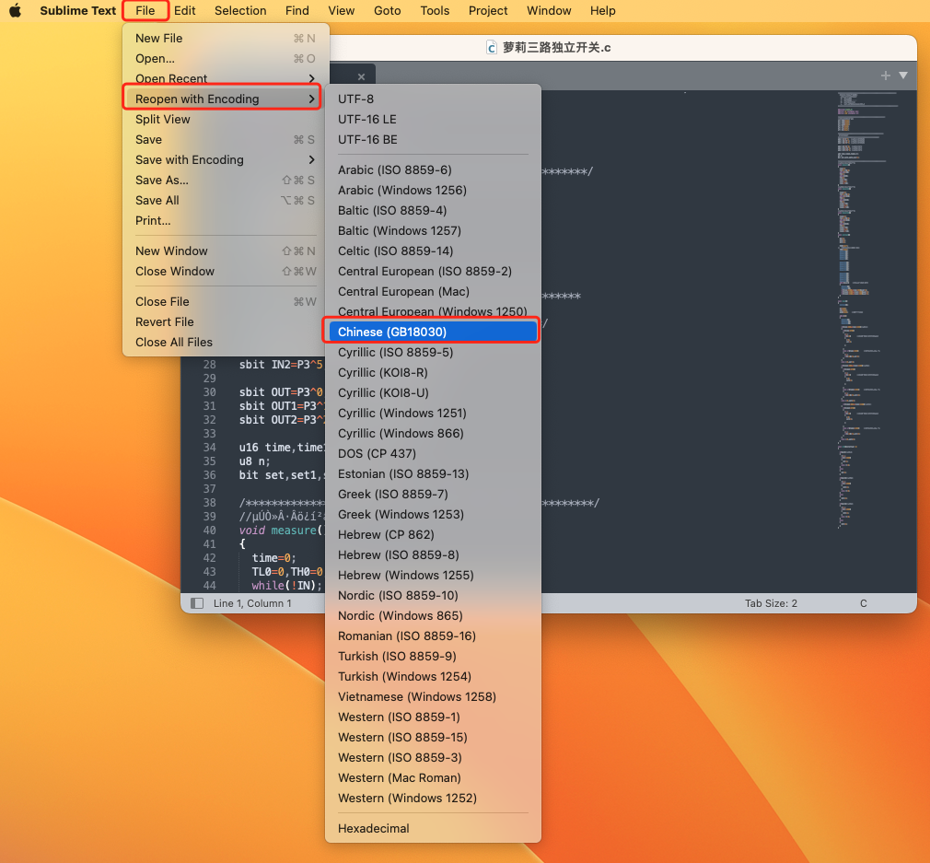Image resolution: width=930 pixels, height=863 pixels.
Task: Open the Help menu
Action: 602,11
